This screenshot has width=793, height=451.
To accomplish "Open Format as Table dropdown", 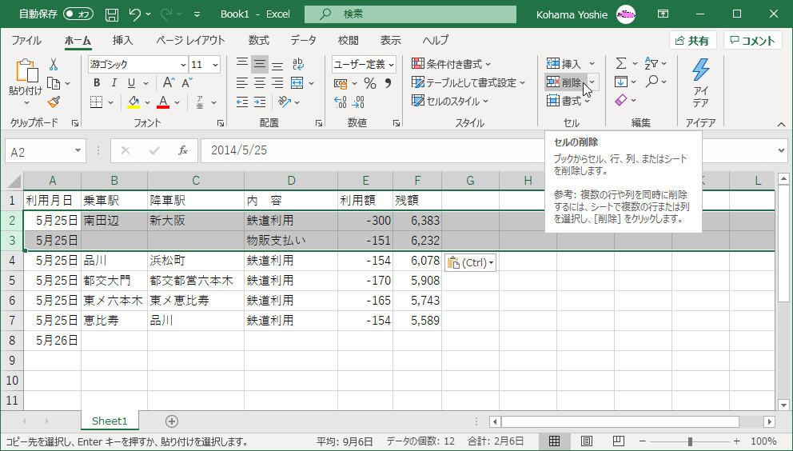I will [468, 83].
